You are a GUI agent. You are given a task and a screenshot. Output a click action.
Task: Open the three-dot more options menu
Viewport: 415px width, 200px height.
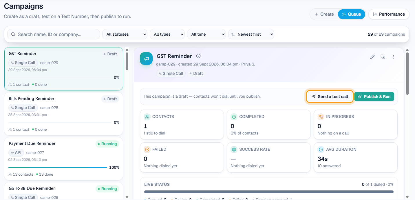click(x=393, y=57)
